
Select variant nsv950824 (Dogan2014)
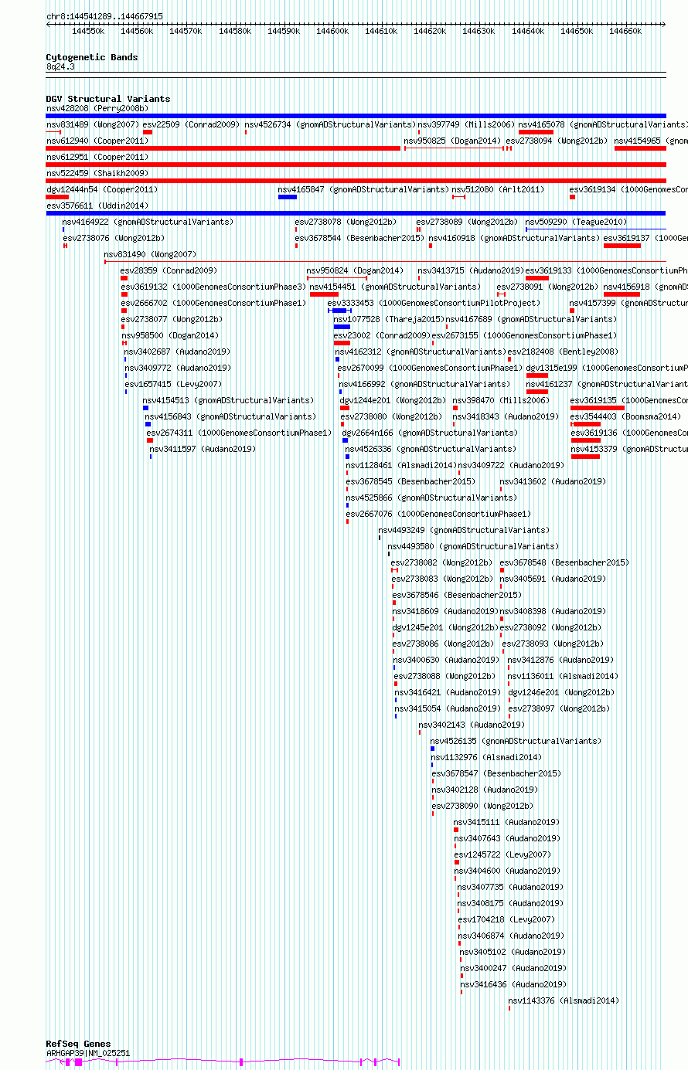point(355,270)
